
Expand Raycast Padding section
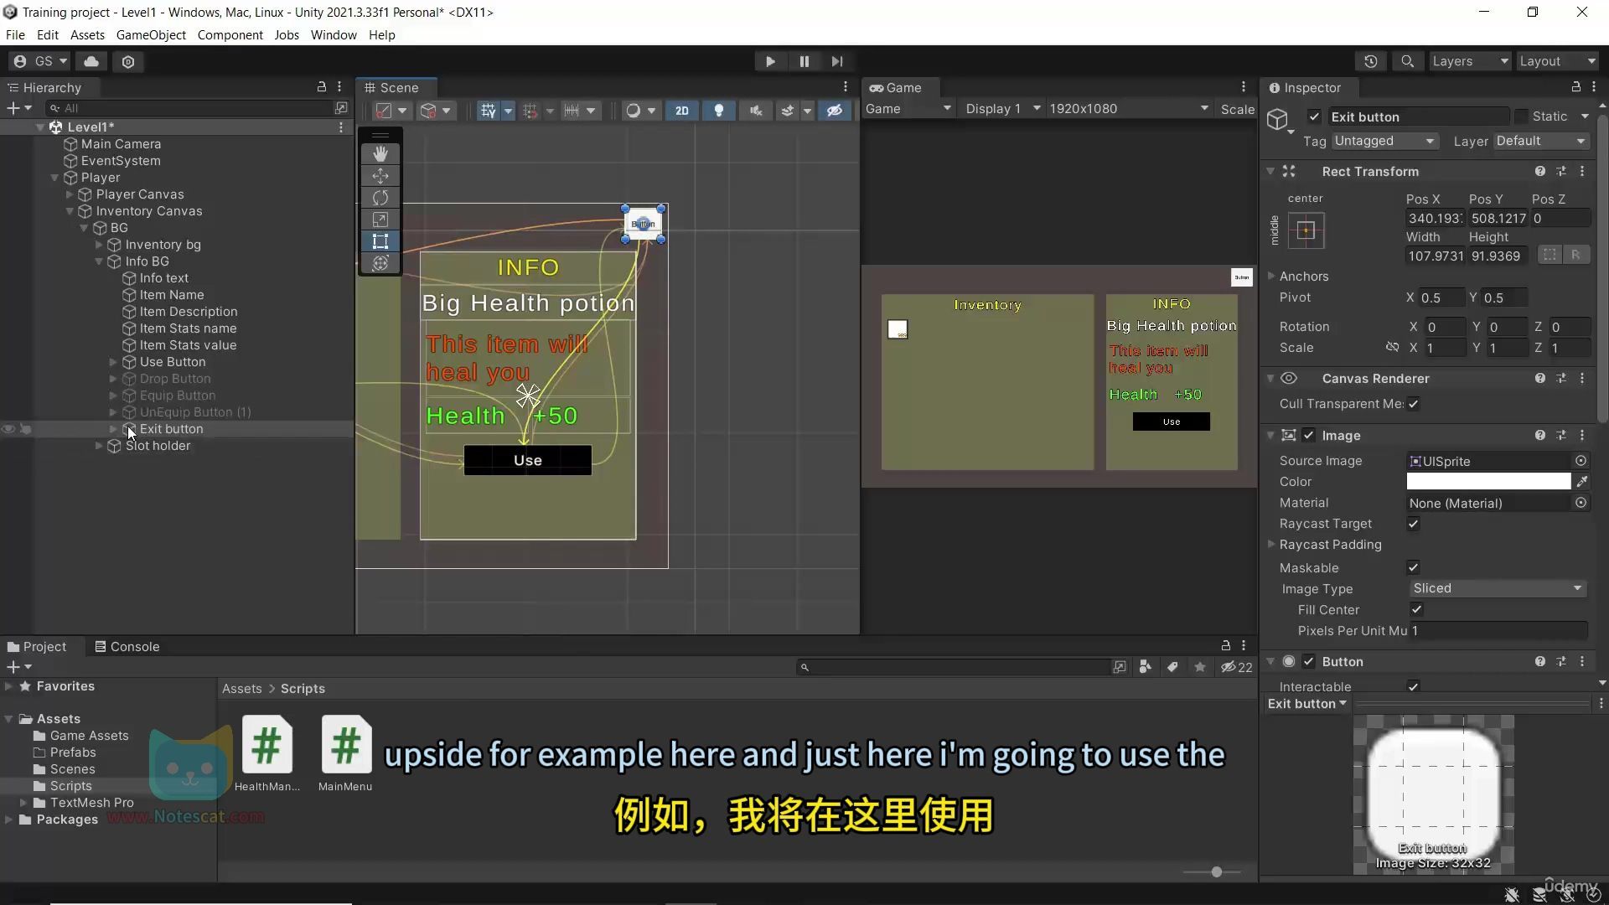coord(1271,544)
